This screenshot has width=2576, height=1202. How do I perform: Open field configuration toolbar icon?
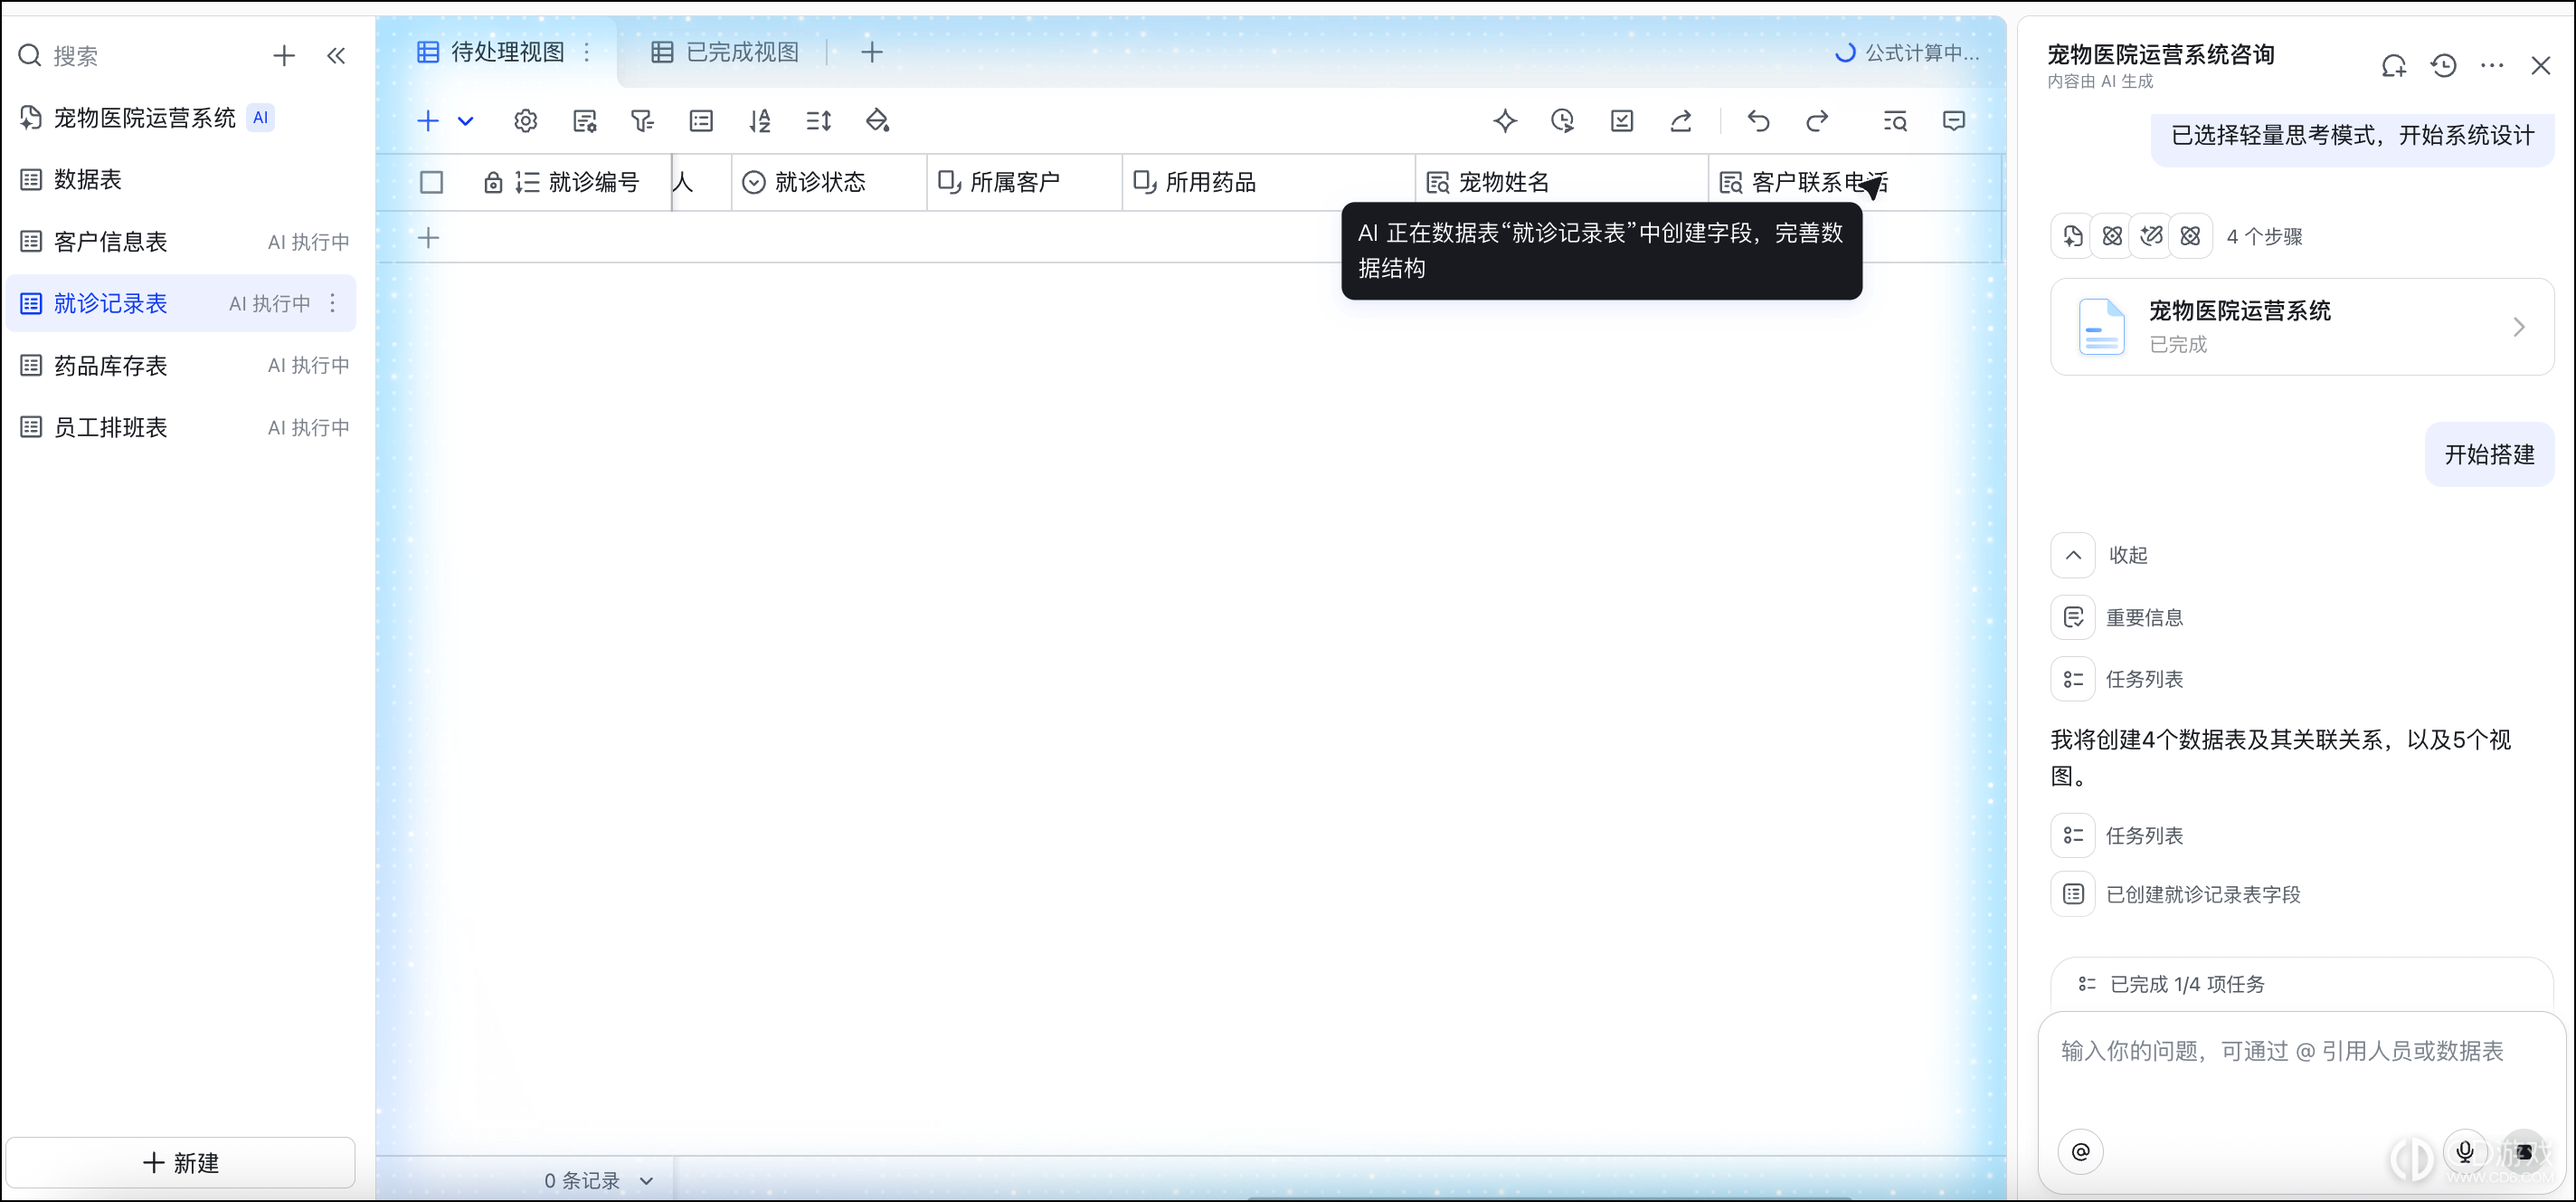tap(585, 121)
